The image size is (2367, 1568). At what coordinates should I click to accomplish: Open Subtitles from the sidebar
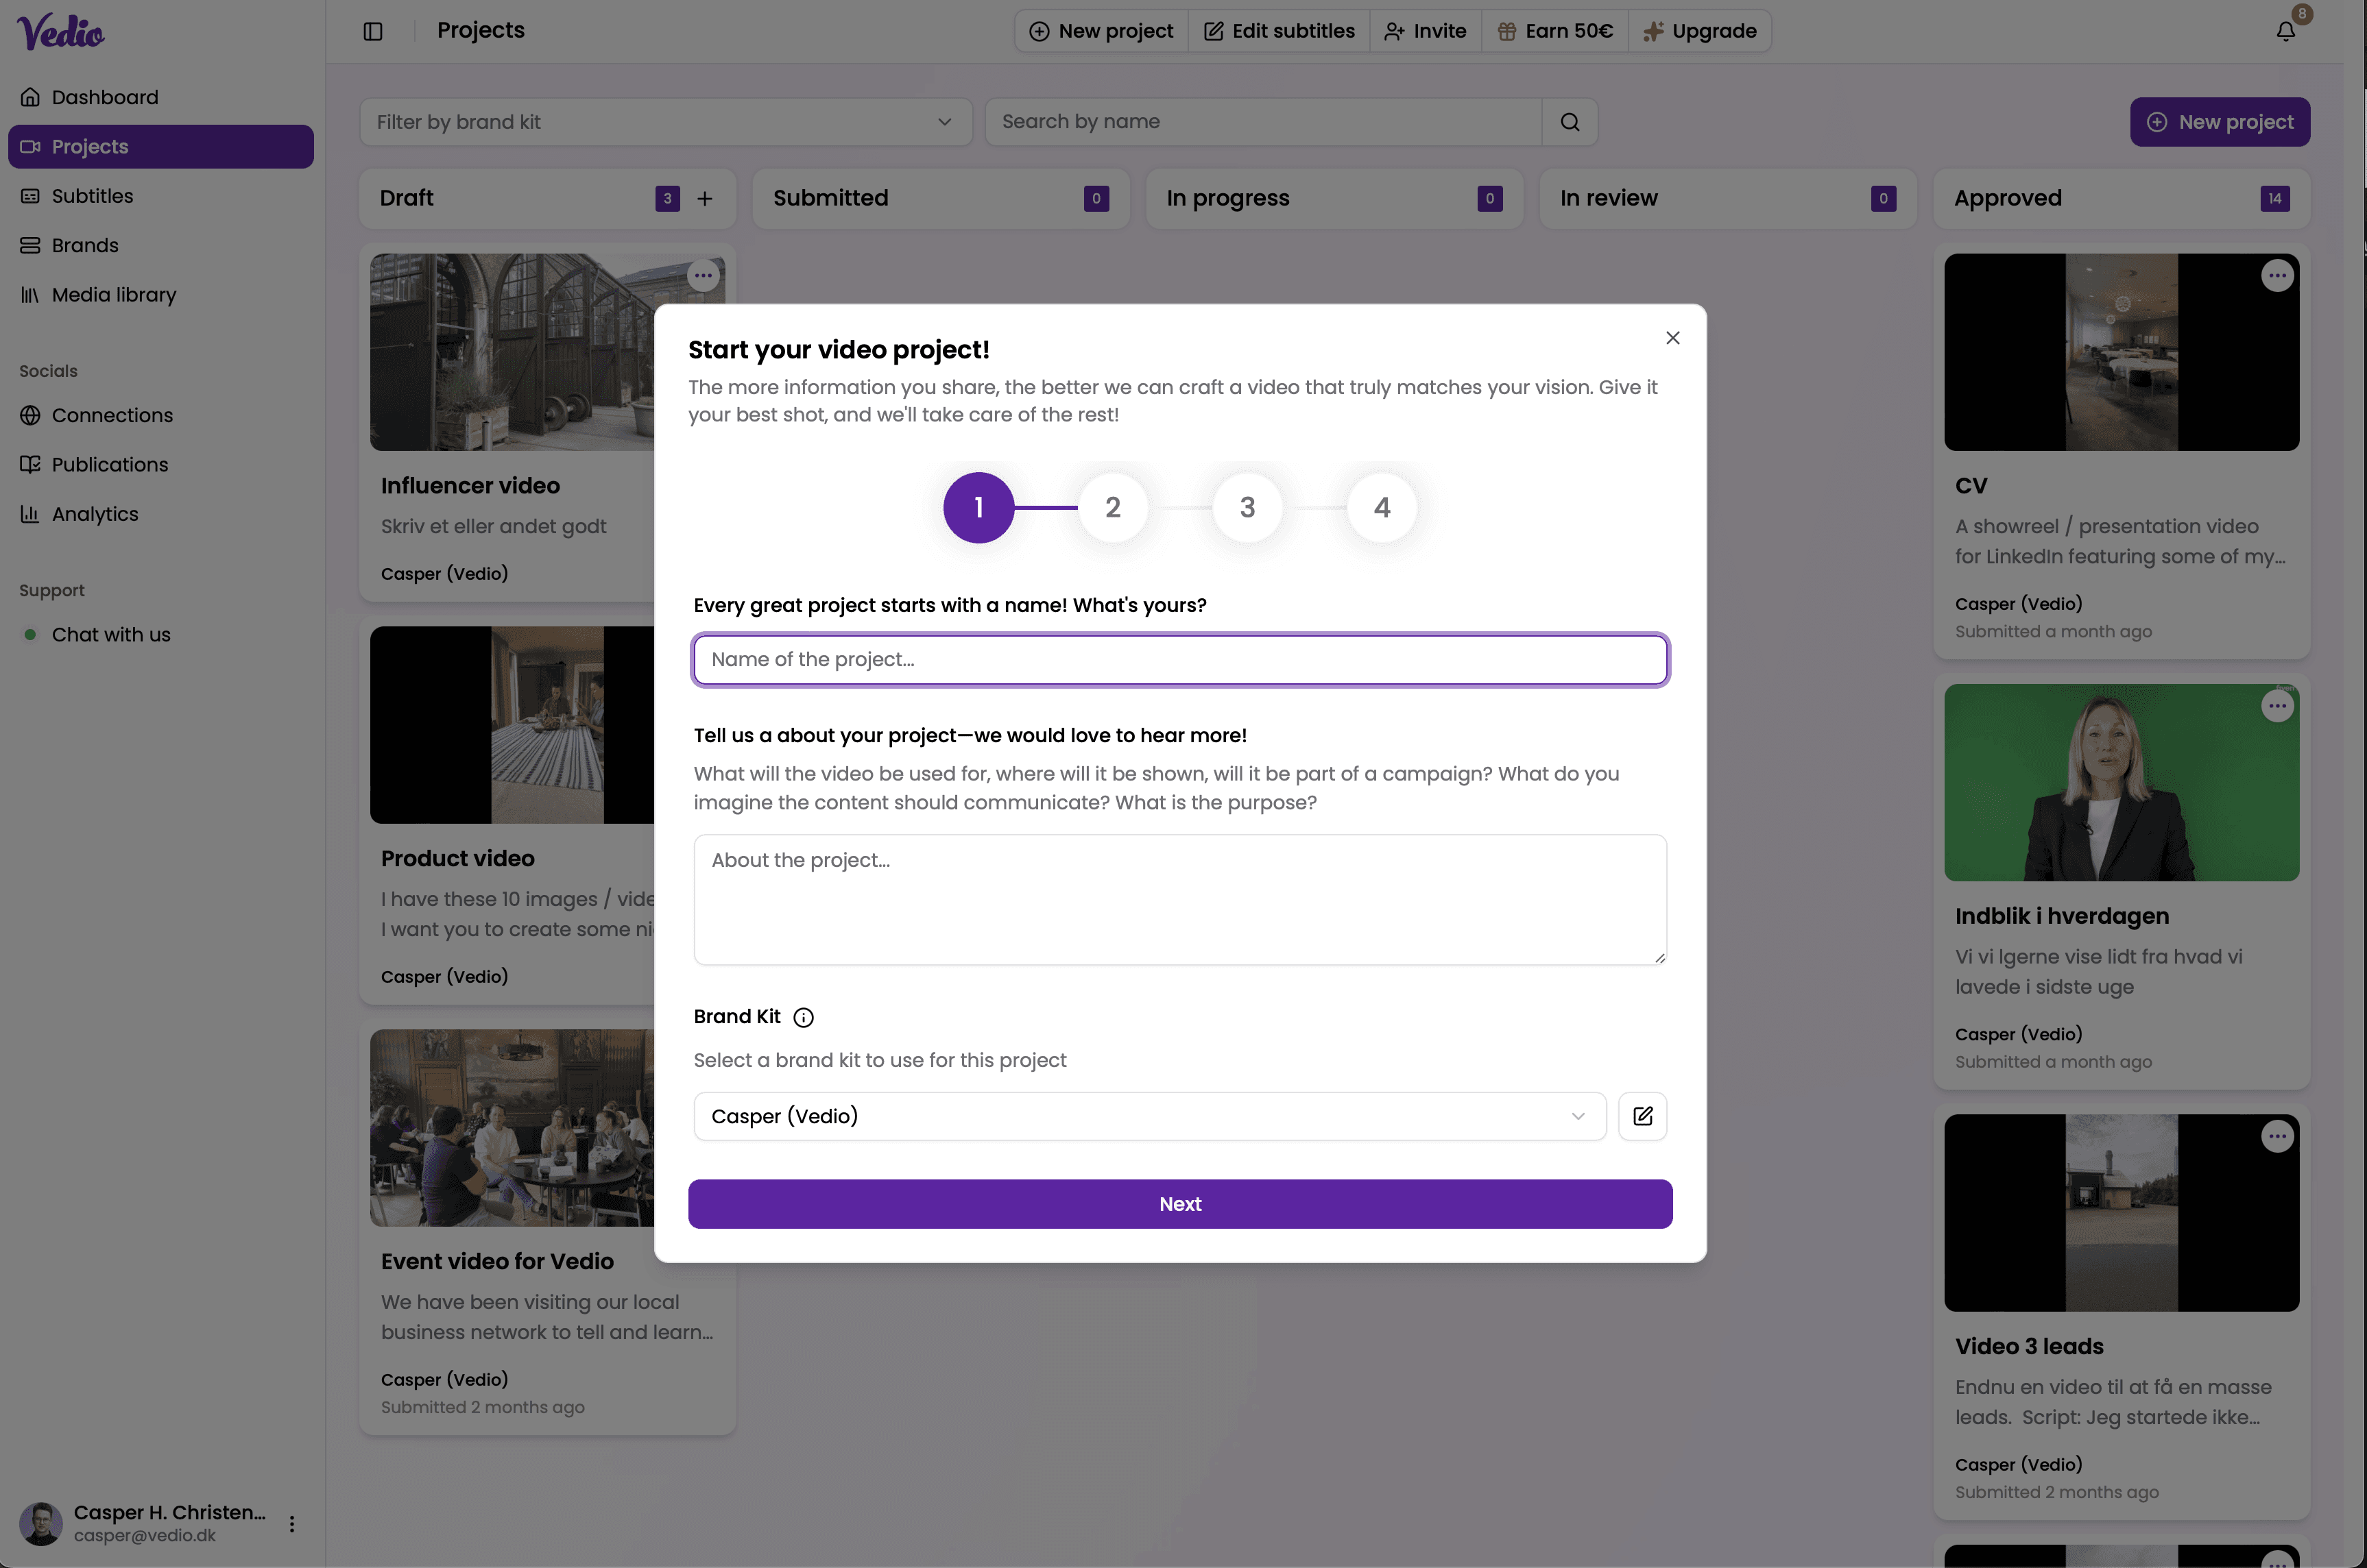pyautogui.click(x=92, y=196)
